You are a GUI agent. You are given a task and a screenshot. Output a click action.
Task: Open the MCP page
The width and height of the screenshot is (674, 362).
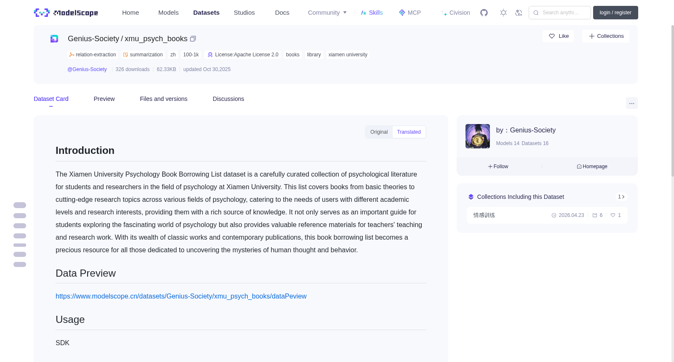409,13
